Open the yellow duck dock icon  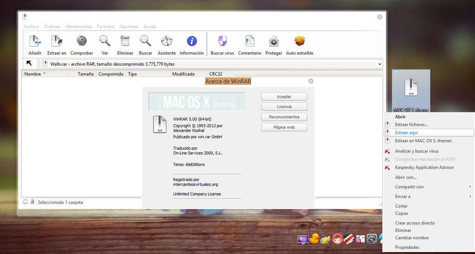[x=314, y=239]
